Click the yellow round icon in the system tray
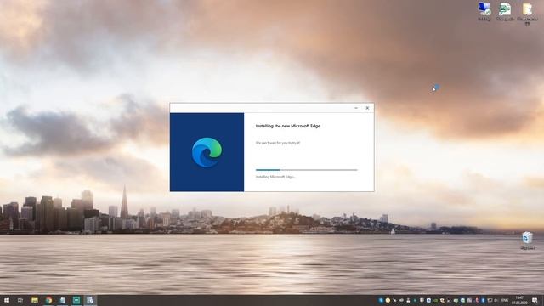544x306 pixels. click(x=388, y=300)
